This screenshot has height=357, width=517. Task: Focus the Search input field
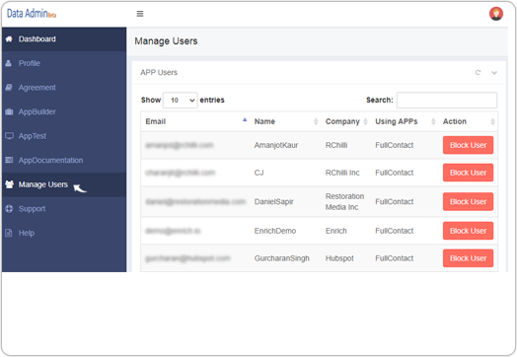[446, 101]
